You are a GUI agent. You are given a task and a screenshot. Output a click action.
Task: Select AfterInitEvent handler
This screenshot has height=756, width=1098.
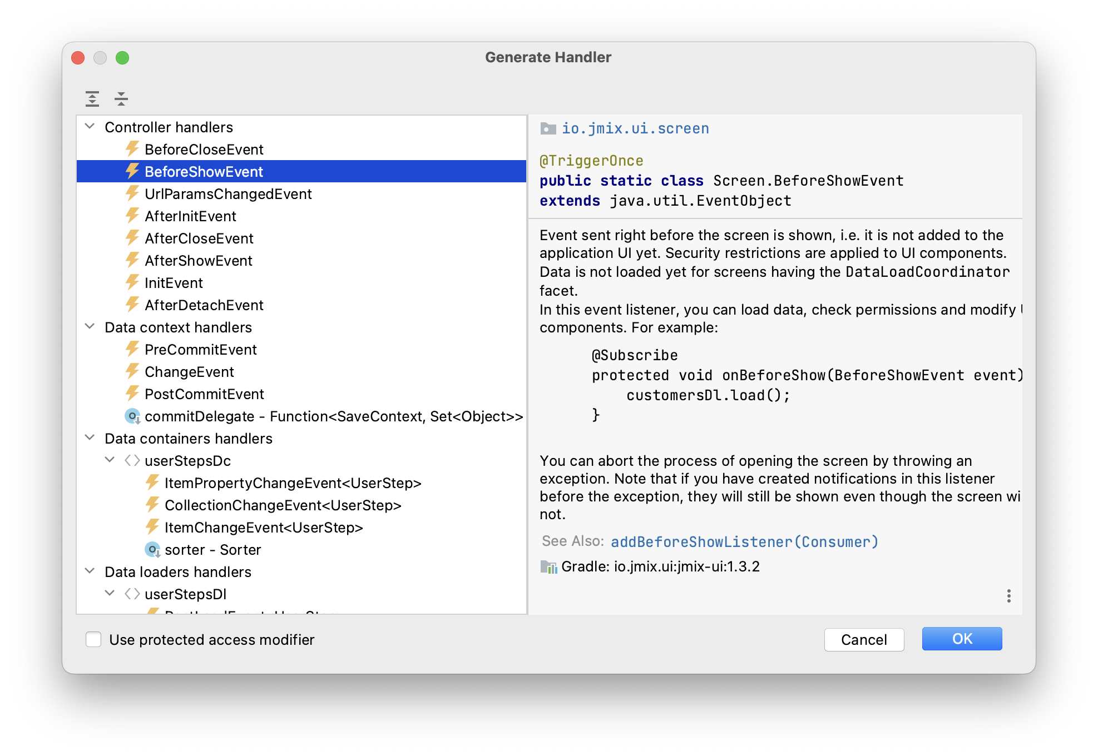pos(301,216)
